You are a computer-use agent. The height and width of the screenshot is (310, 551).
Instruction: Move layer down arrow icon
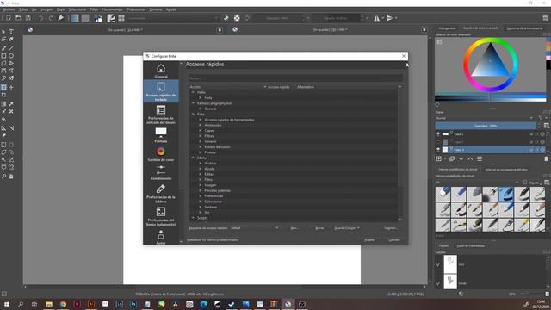pyautogui.click(x=461, y=158)
